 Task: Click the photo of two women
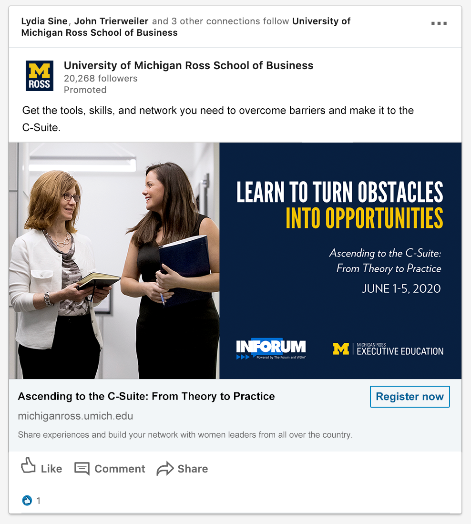point(114,261)
